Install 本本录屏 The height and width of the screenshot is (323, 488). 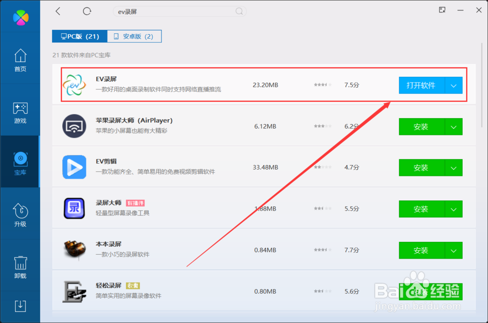click(422, 250)
